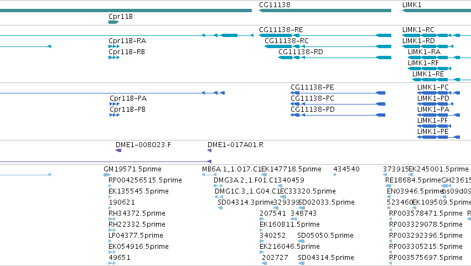
Task: Click the 523460 feature label
Action: tap(400, 202)
